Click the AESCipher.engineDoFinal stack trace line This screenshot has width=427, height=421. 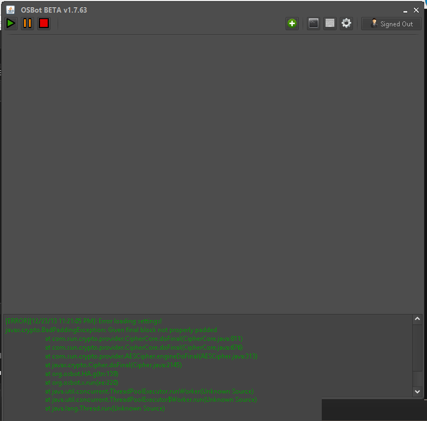[151, 356]
